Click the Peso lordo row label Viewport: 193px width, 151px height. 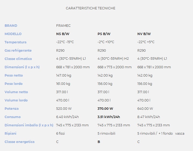13,84
